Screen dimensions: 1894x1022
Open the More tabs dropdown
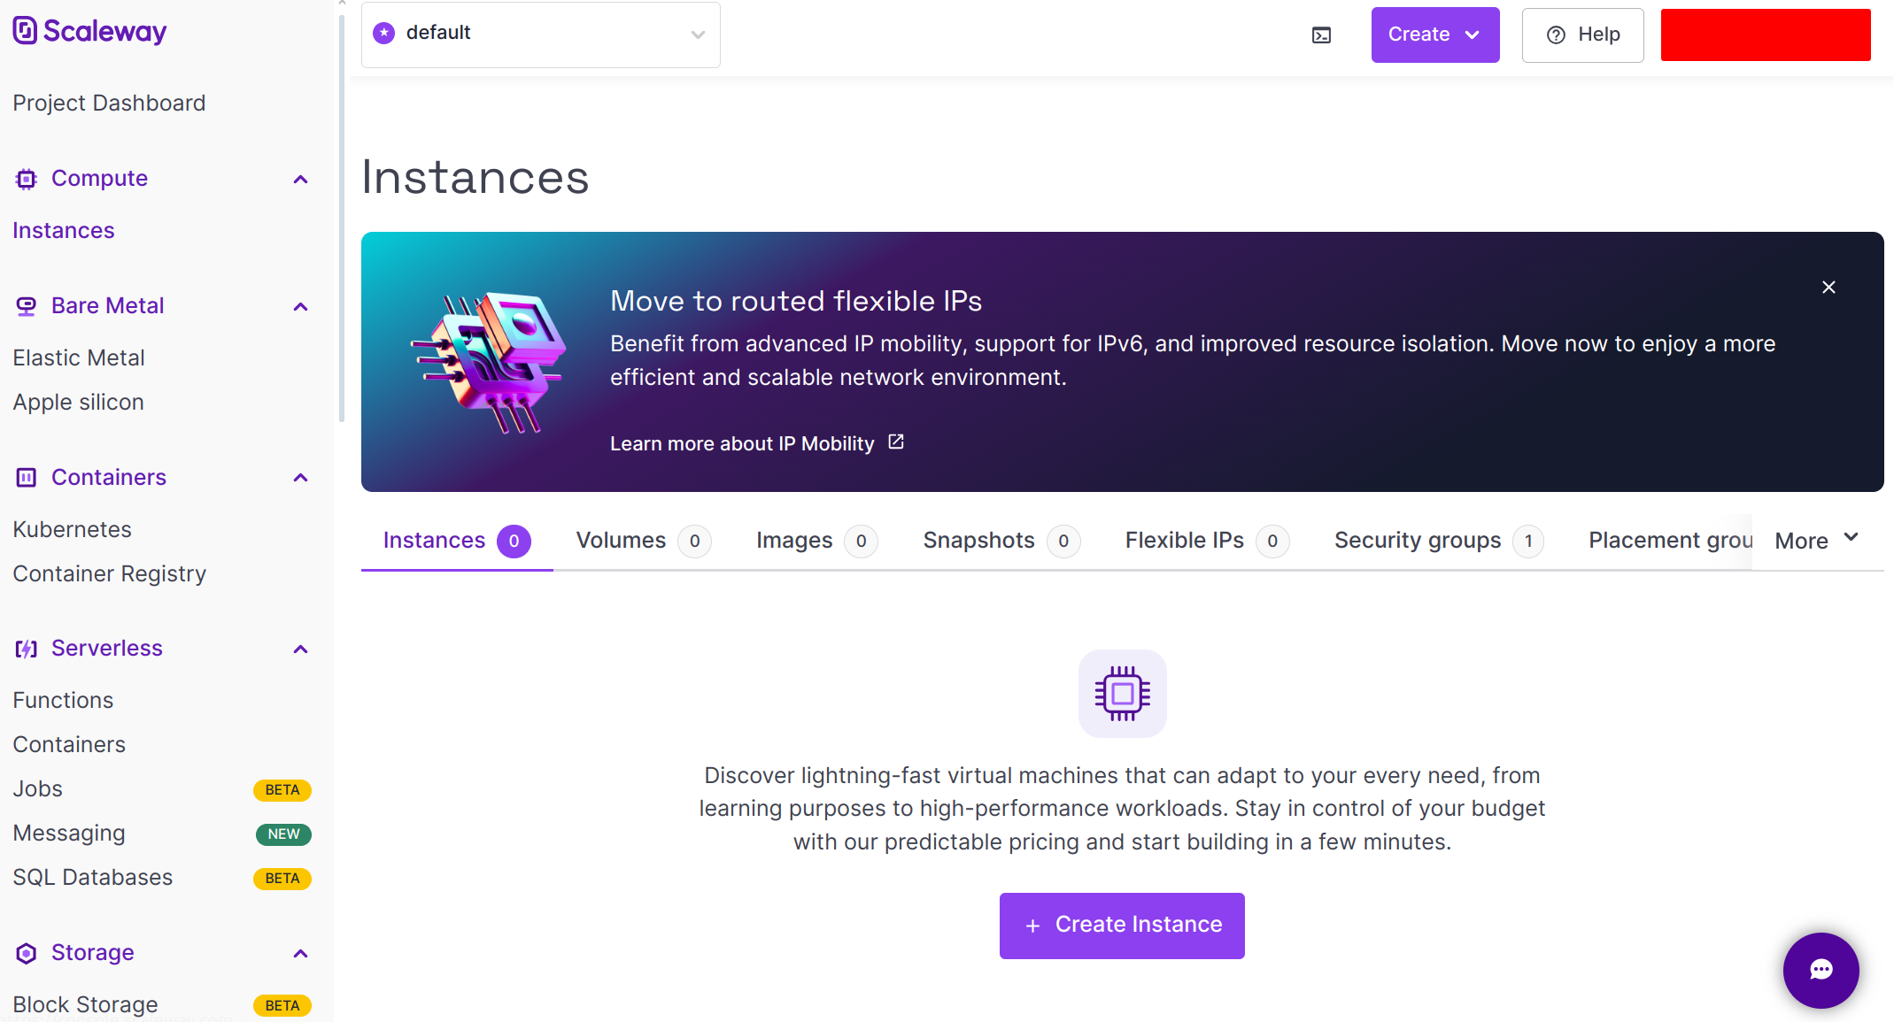[1817, 540]
